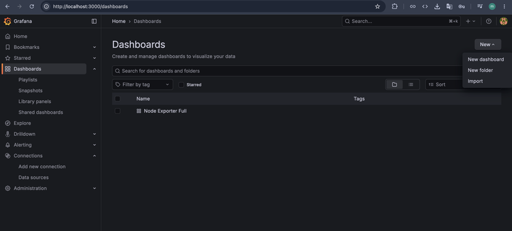
Task: Collapse the Connections section chevron
Action: pyautogui.click(x=94, y=155)
